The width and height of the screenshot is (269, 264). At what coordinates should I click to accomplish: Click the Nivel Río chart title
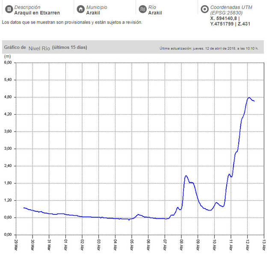tap(39, 47)
